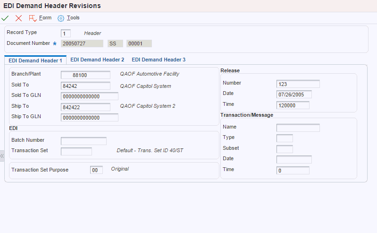This screenshot has height=233, width=377.
Task: Click the Release Time field
Action: tap(293, 105)
